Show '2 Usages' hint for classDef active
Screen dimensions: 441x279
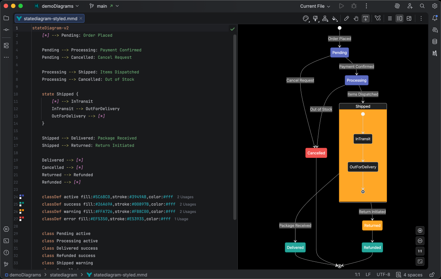tap(185, 197)
